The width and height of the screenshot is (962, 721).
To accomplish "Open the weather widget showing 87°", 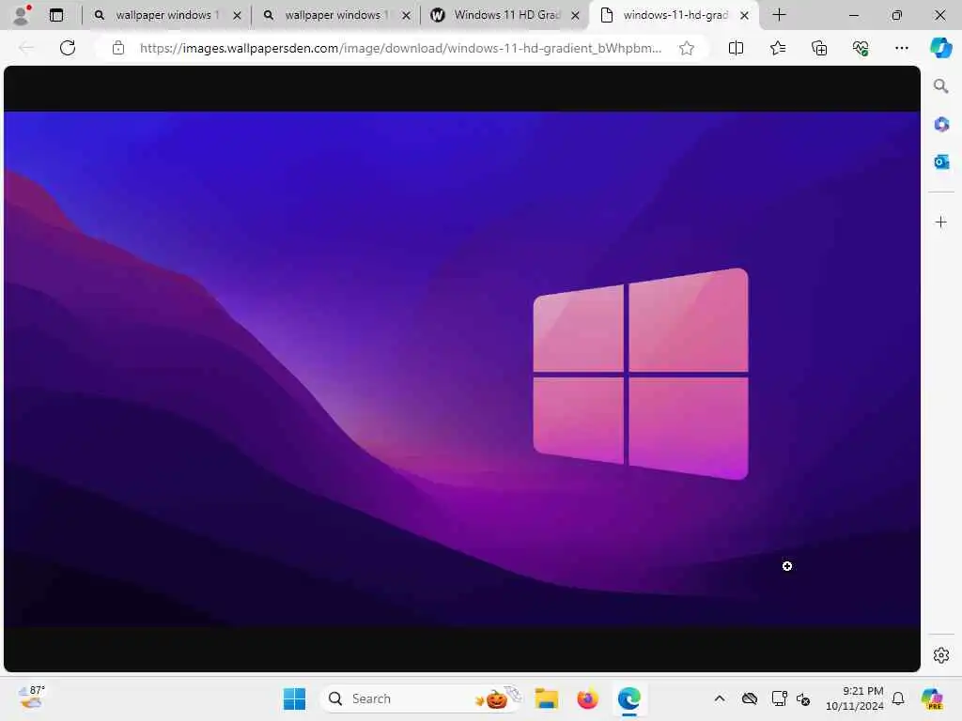I will [31, 698].
